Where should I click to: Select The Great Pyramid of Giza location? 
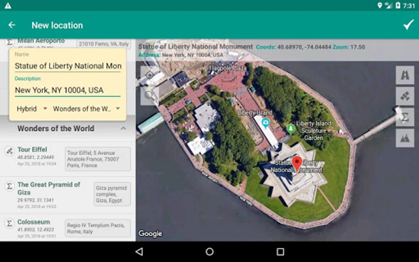(68, 195)
